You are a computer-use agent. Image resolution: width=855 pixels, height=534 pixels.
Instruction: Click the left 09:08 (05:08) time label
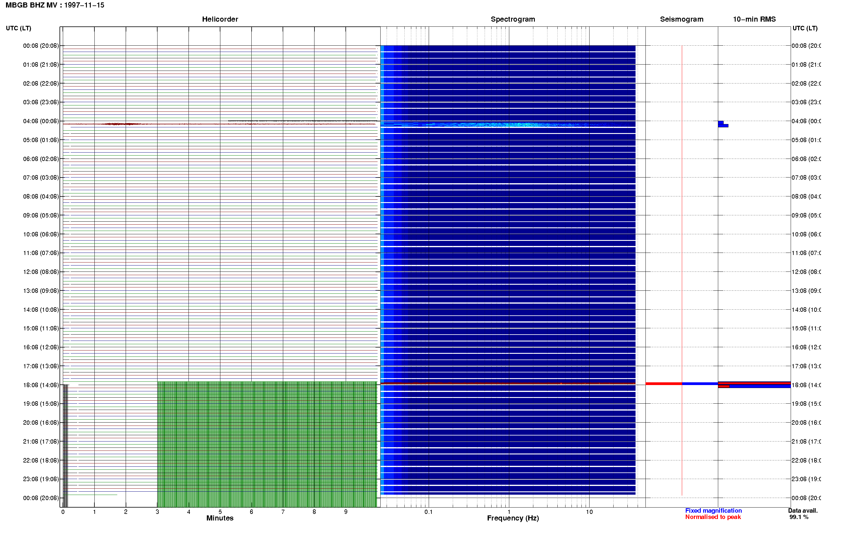click(41, 215)
